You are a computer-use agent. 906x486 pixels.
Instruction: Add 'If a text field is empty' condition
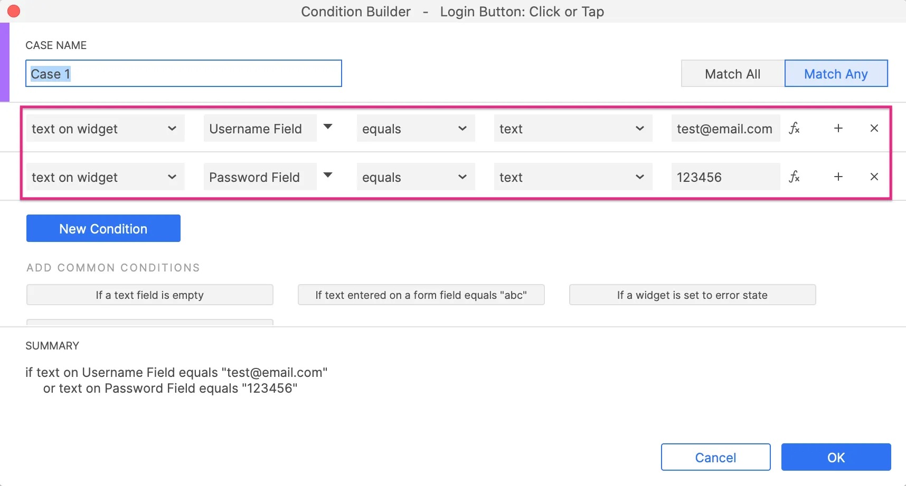tap(149, 295)
